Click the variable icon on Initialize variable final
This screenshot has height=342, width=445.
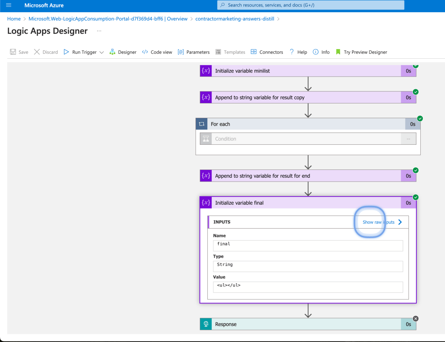(206, 203)
